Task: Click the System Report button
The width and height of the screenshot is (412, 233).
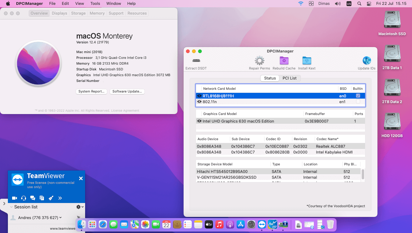Action: (x=91, y=91)
